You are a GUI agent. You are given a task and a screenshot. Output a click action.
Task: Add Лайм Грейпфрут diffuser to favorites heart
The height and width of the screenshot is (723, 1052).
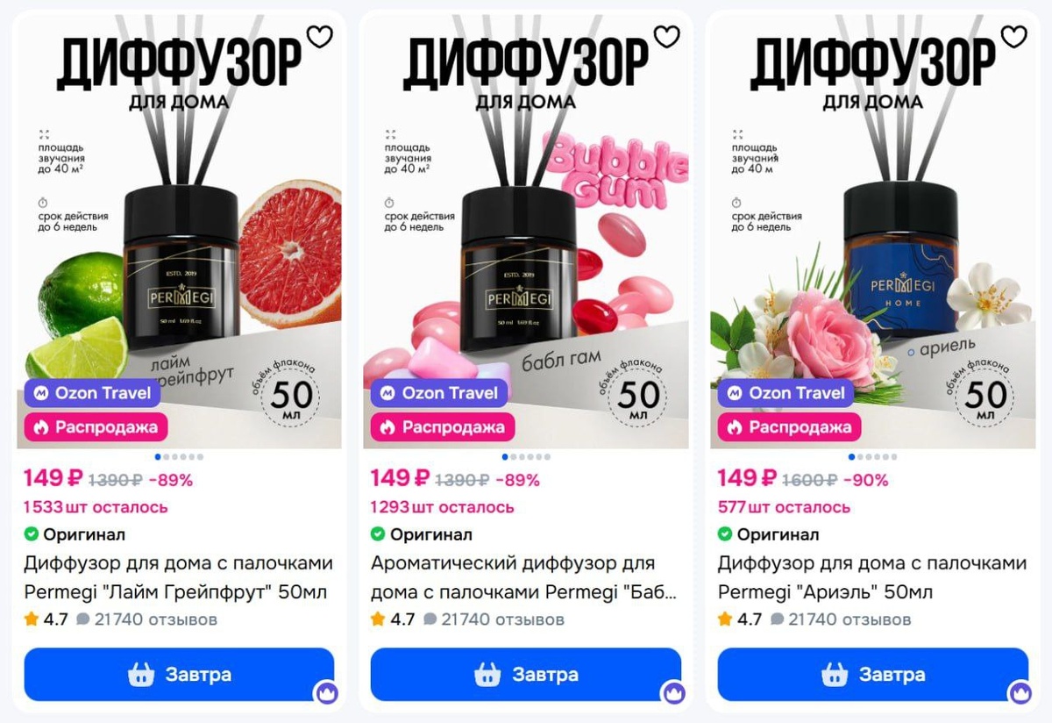pyautogui.click(x=320, y=37)
